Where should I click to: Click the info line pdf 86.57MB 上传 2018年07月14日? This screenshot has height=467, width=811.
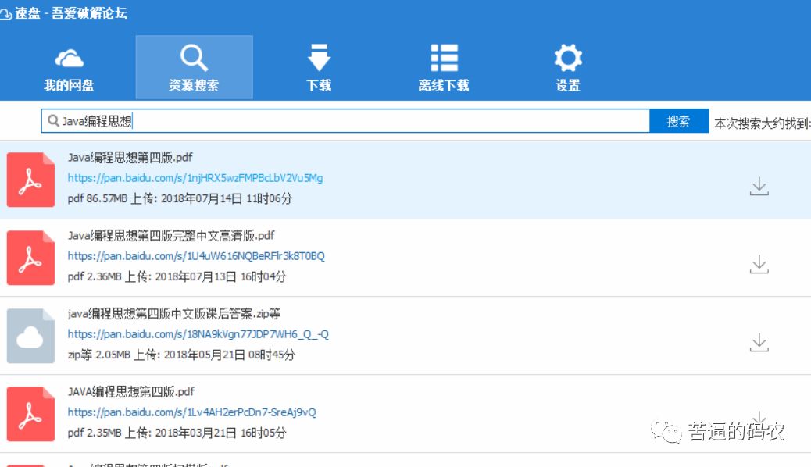(180, 198)
